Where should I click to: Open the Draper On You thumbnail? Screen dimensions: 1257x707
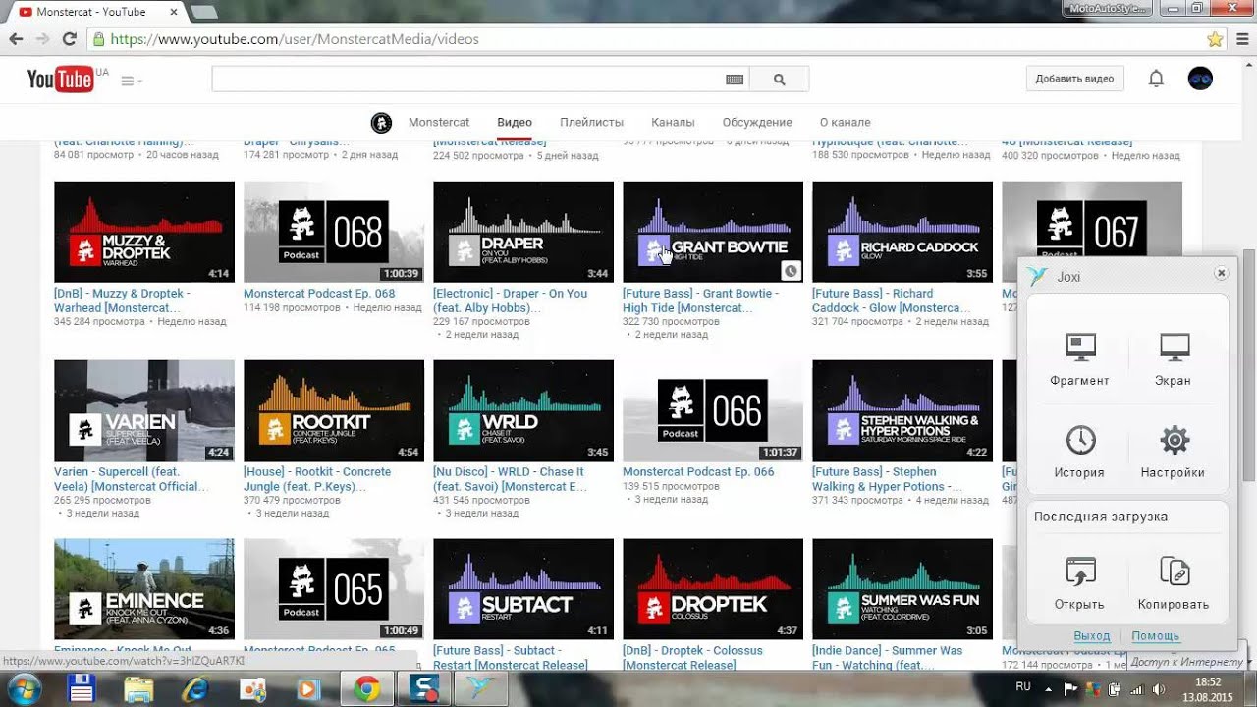(x=523, y=232)
